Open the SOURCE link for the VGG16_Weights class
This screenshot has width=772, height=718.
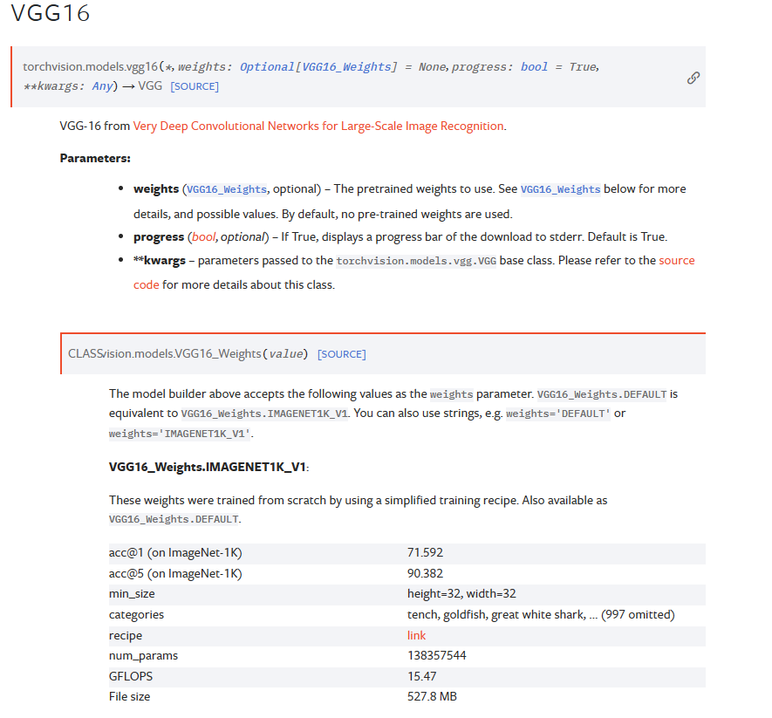[x=342, y=353]
